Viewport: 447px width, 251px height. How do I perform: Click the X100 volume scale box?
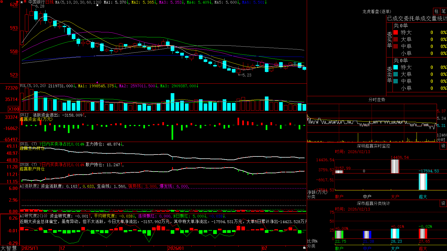click(14, 109)
